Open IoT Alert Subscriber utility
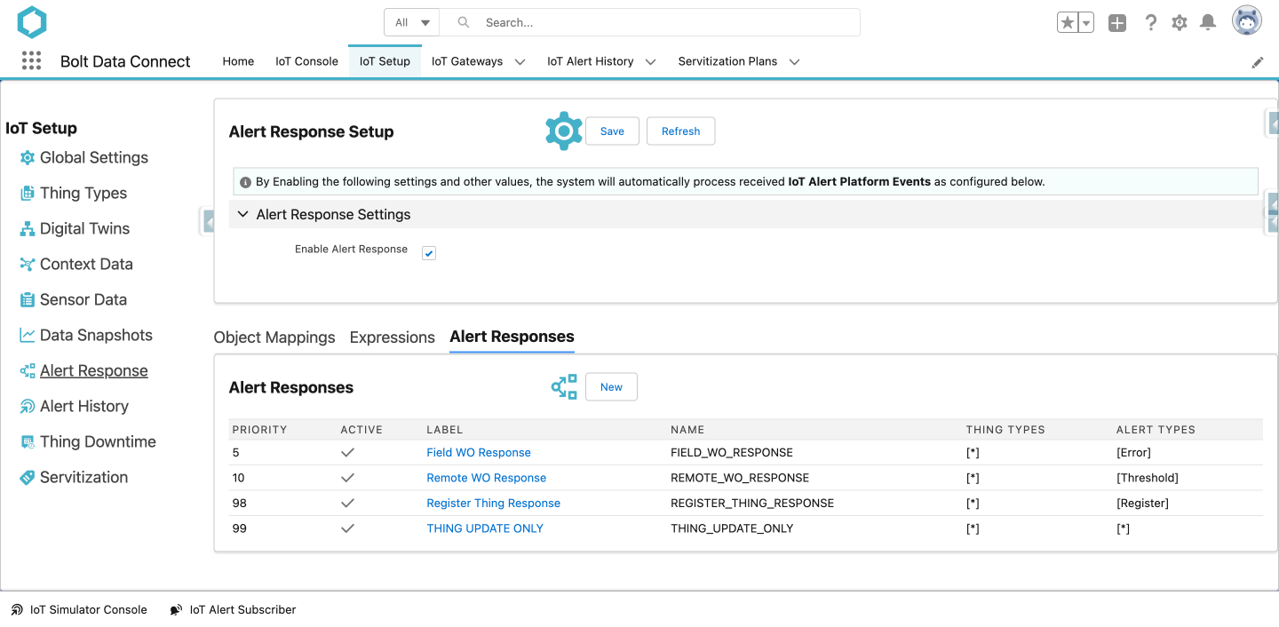This screenshot has height=627, width=1279. 234,610
